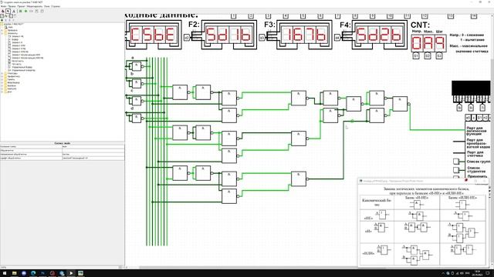Click the shared label value field
This screenshot has height=277, width=494.
coord(93,151)
